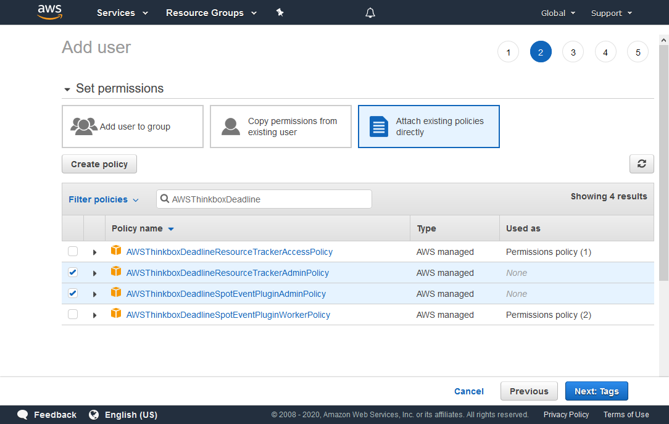This screenshot has width=669, height=424.
Task: Open AWSThinkboxDeadlineSpotEventPluginWorkerPolicy link
Action: (x=228, y=315)
